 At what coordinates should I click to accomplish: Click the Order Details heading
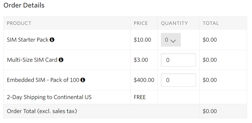24,5
